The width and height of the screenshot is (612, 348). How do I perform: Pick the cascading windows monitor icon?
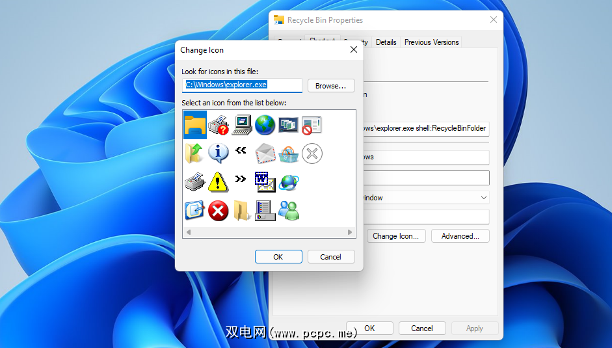[288, 125]
